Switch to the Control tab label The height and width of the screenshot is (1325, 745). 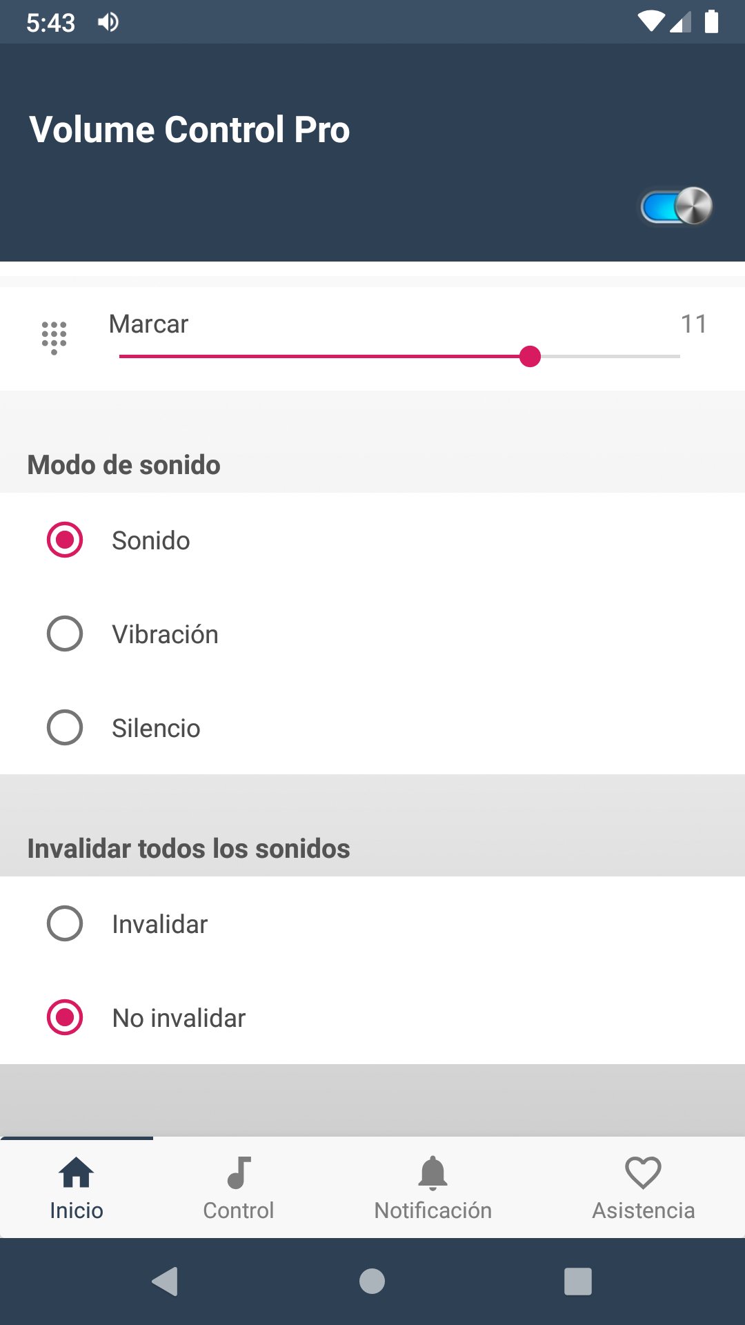click(239, 1210)
